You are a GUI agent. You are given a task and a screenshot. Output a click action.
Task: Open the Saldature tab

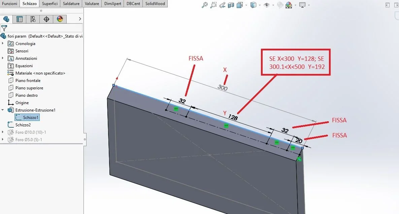point(71,4)
